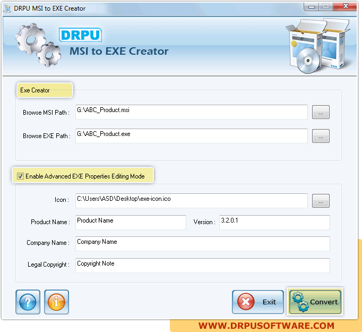This screenshot has height=332, width=362.
Task: Minimize the DRPU MSI to EXE Creator window
Action: [311, 7]
